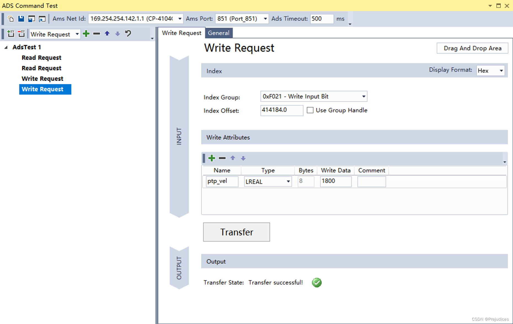Click the Write Data column header
Image resolution: width=513 pixels, height=324 pixels.
click(336, 170)
